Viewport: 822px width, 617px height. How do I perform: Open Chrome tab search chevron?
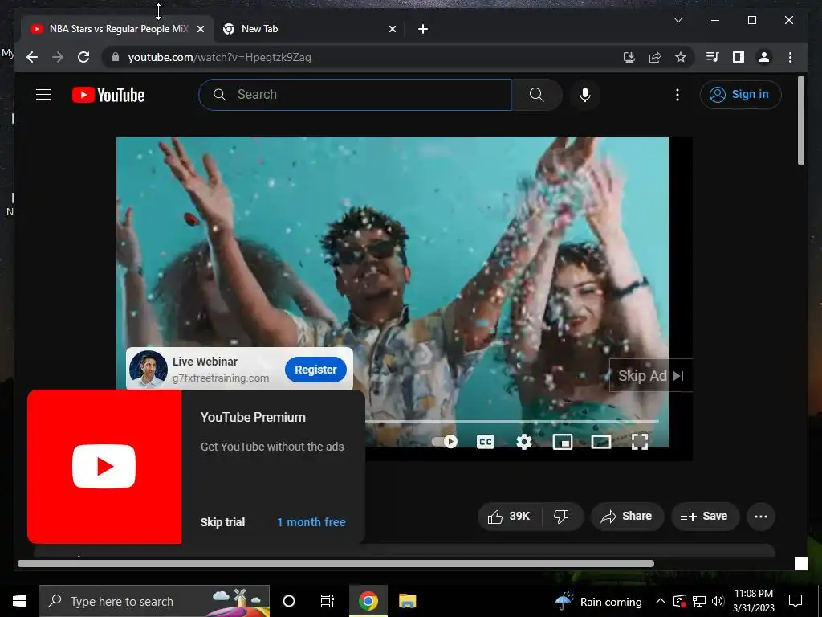[678, 20]
